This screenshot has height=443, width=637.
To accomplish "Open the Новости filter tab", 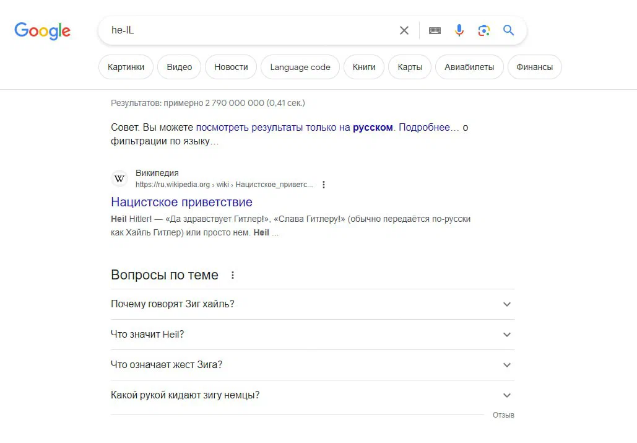I will (231, 67).
